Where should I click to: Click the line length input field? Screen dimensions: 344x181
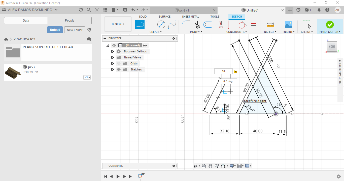[223, 71]
